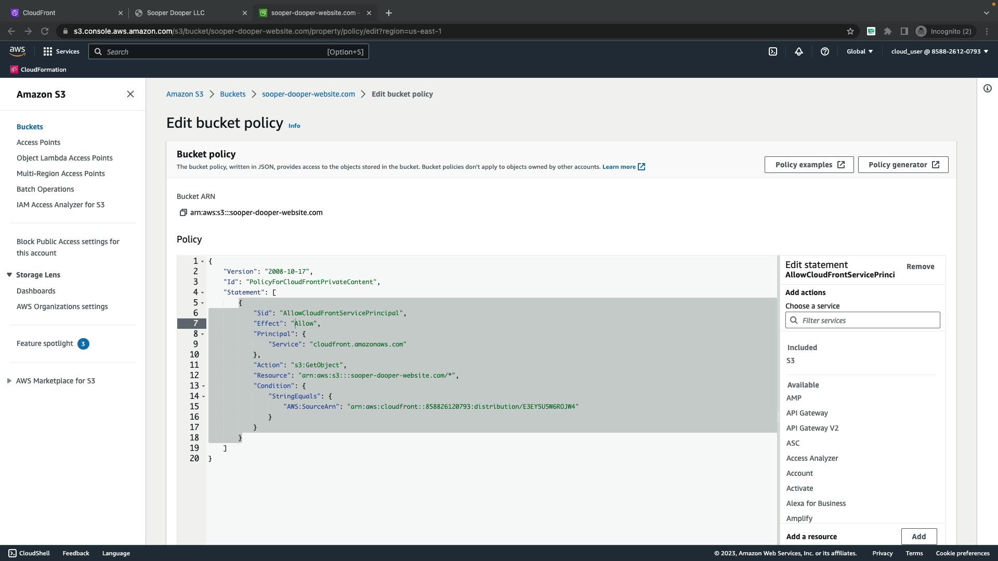Open the info panel circle icon
Screen dimensions: 998x561
[x=988, y=88]
